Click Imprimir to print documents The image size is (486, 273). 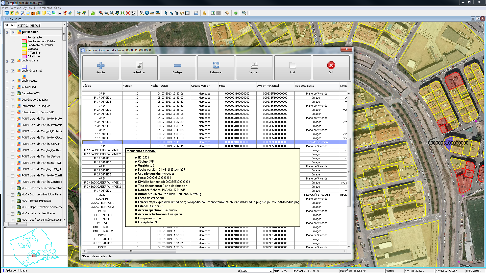pyautogui.click(x=254, y=68)
